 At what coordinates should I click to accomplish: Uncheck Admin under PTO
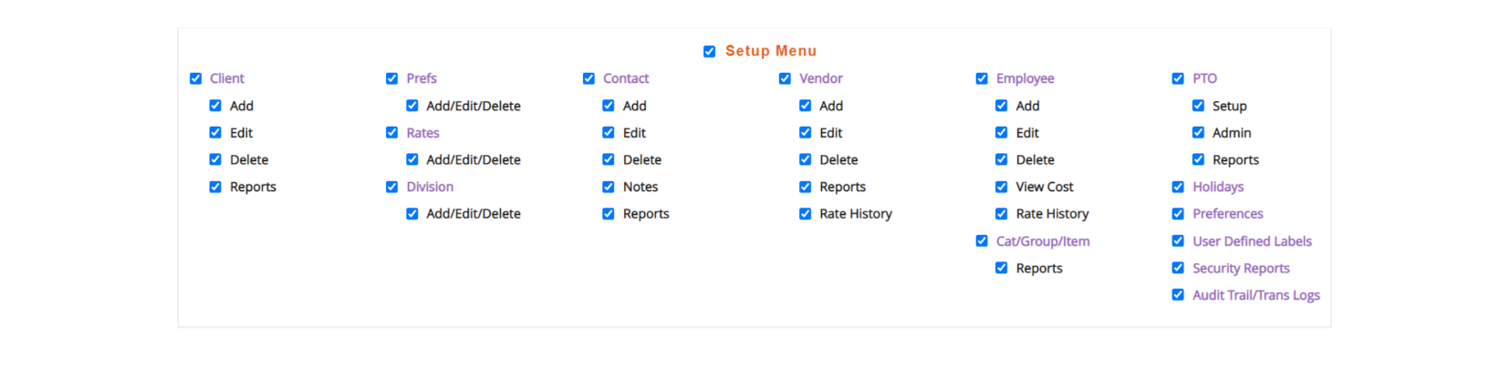coord(1199,132)
